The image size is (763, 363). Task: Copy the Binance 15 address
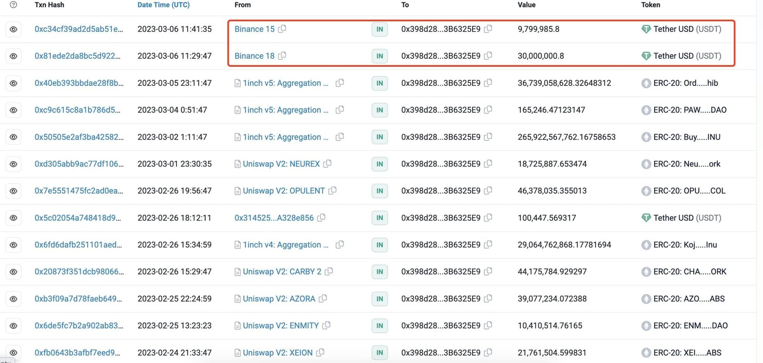282,29
